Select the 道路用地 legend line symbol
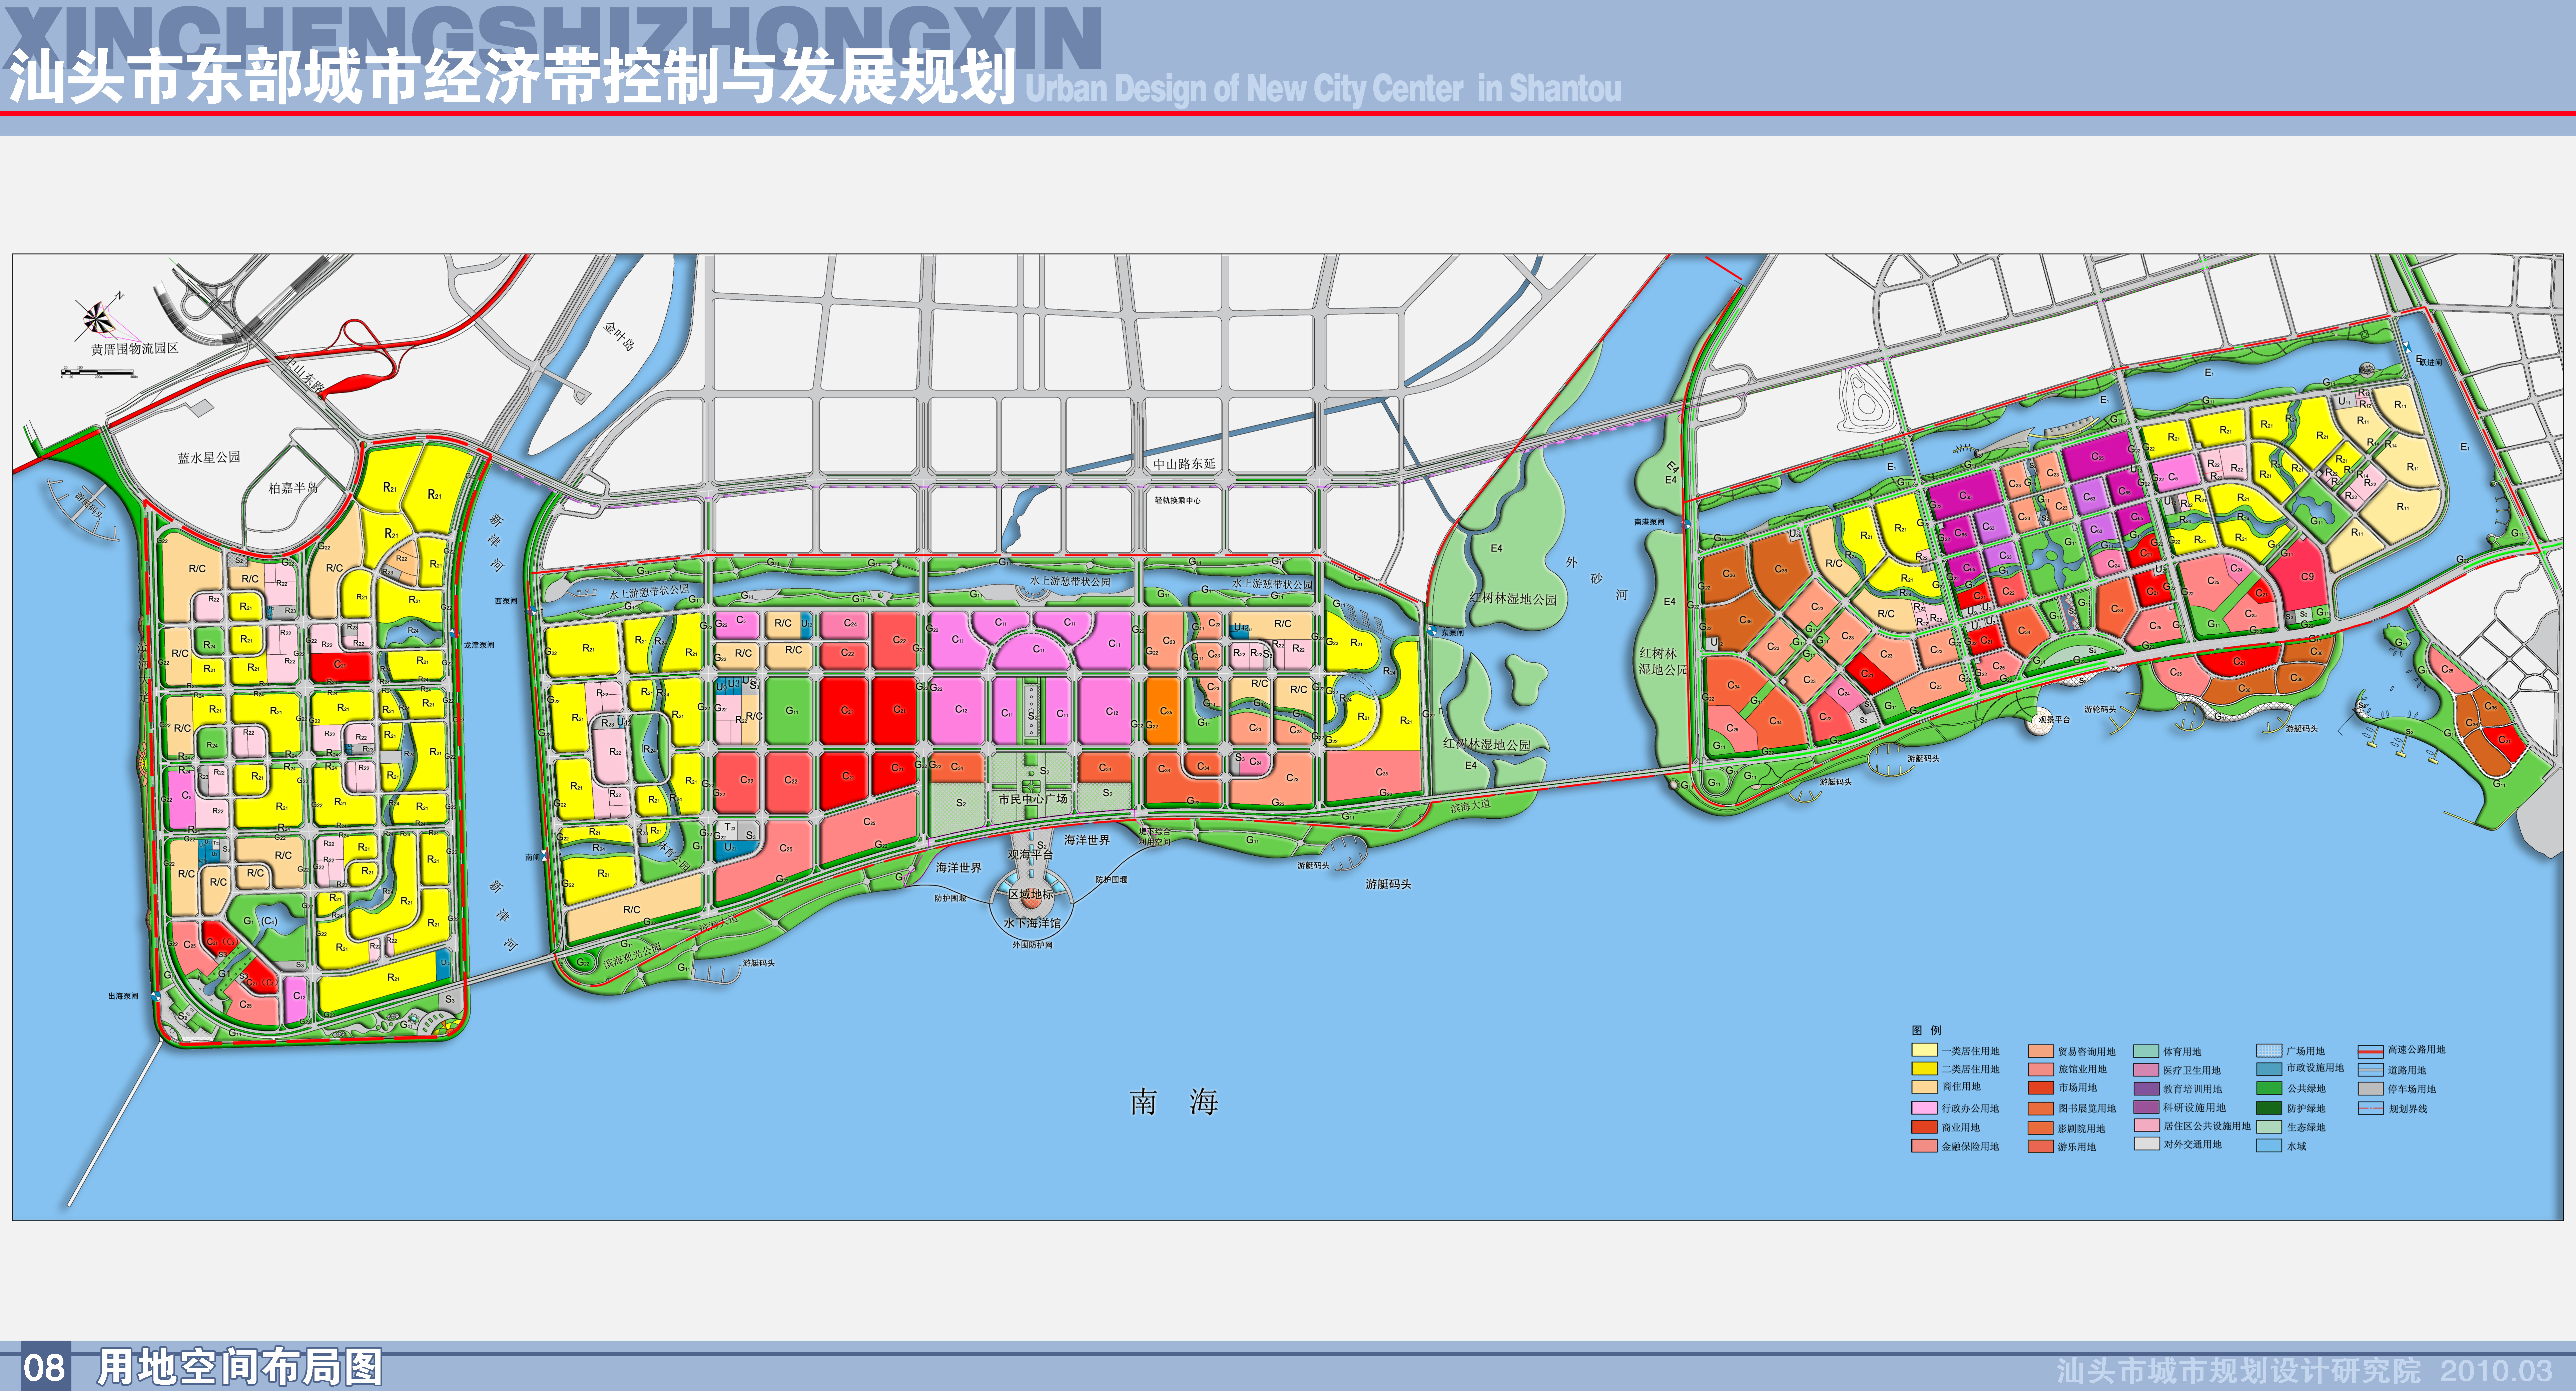The width and height of the screenshot is (2576, 1391). 2371,1070
